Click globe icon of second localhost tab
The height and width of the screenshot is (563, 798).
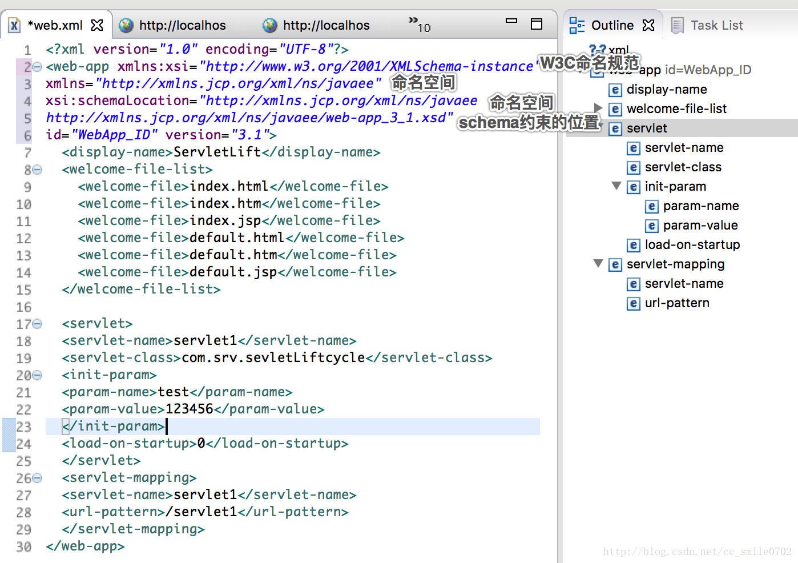[270, 25]
